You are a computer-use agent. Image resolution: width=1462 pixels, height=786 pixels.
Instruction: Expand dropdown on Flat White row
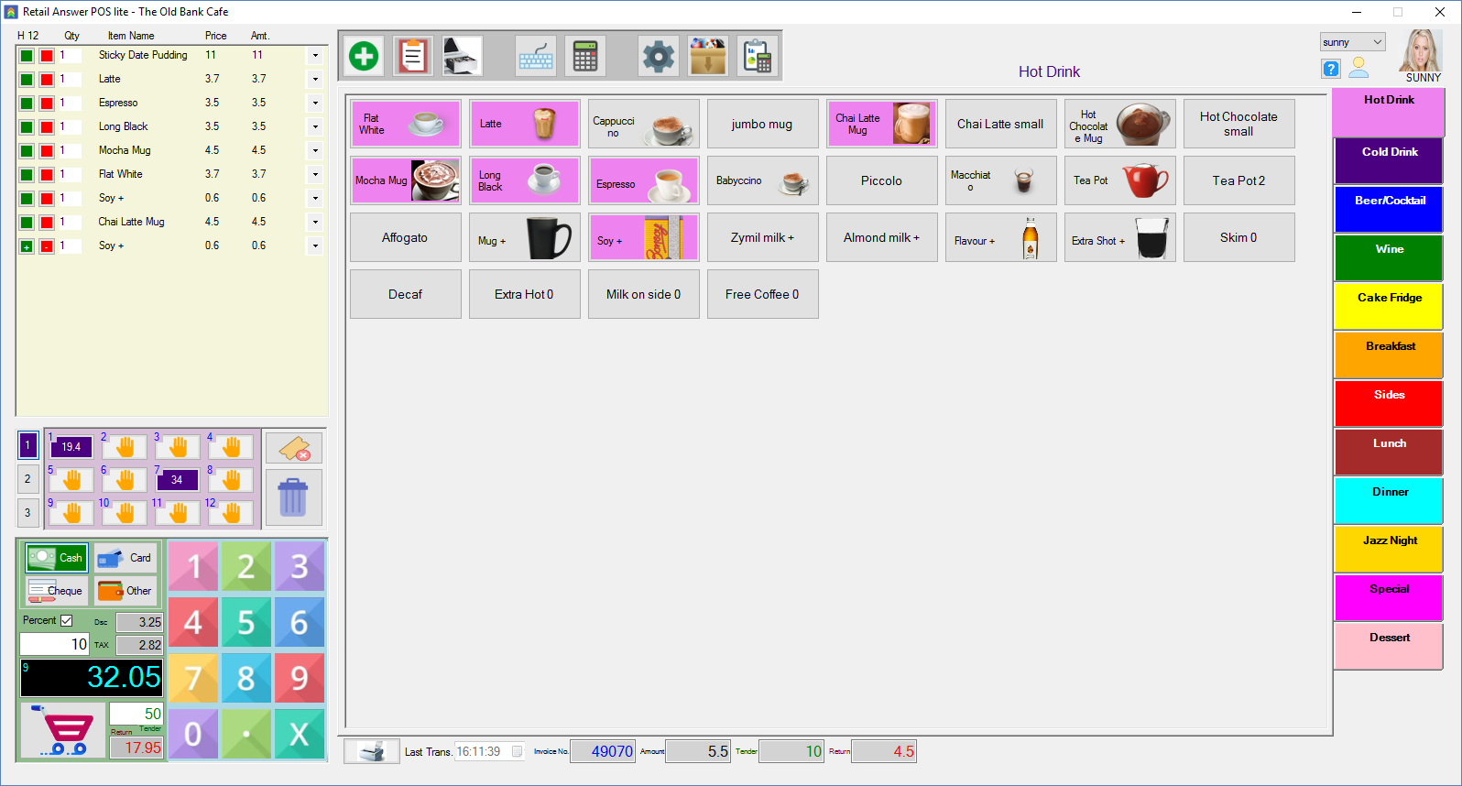[x=315, y=175]
